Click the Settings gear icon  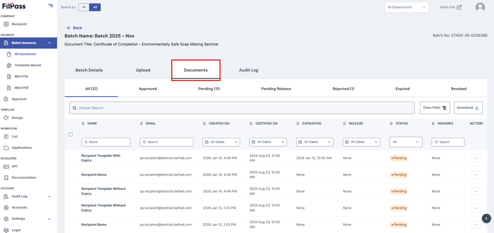[6, 219]
